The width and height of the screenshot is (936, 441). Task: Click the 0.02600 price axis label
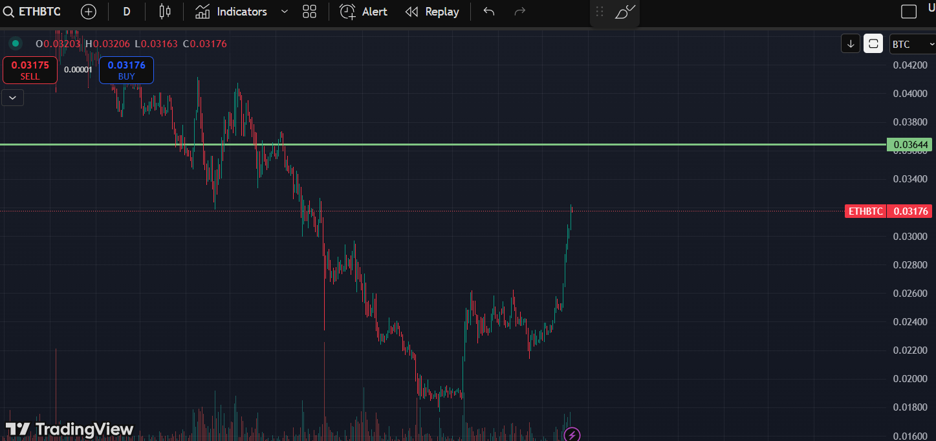pos(910,293)
